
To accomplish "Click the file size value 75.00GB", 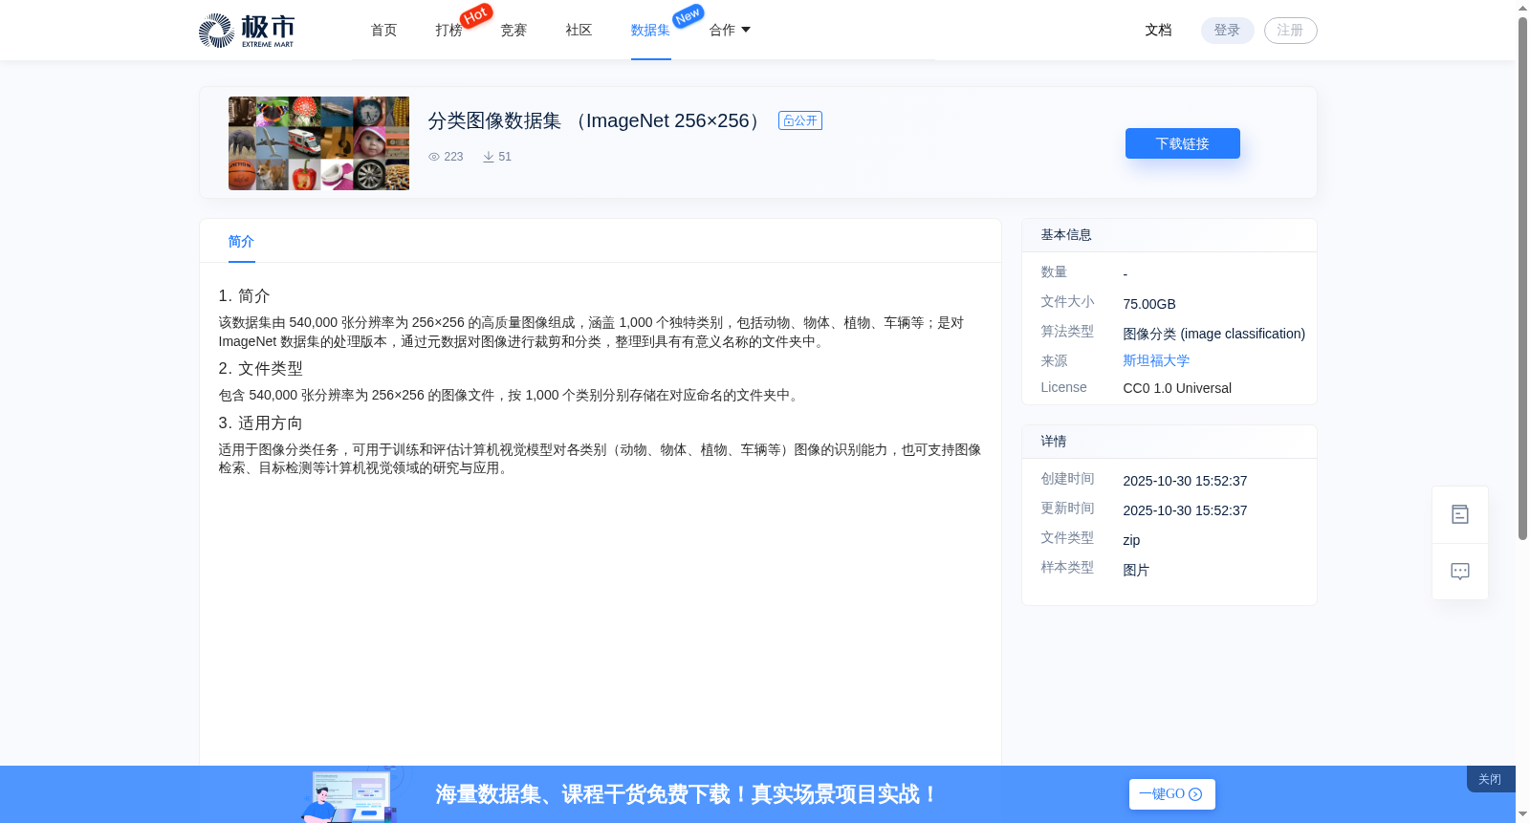I will (x=1149, y=304).
